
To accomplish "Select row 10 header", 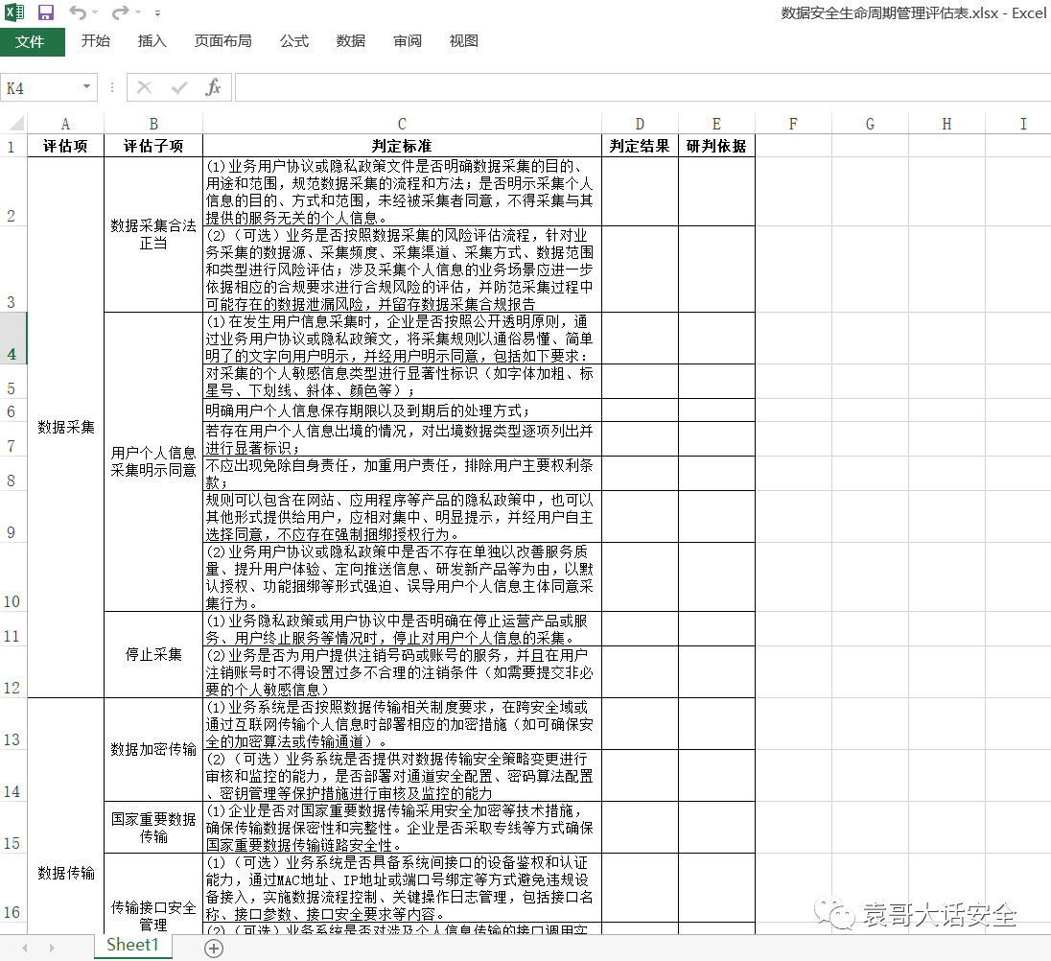I will 12,577.
